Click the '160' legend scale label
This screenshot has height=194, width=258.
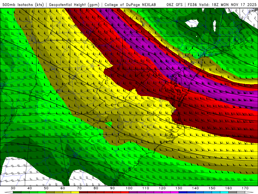[229, 188]
